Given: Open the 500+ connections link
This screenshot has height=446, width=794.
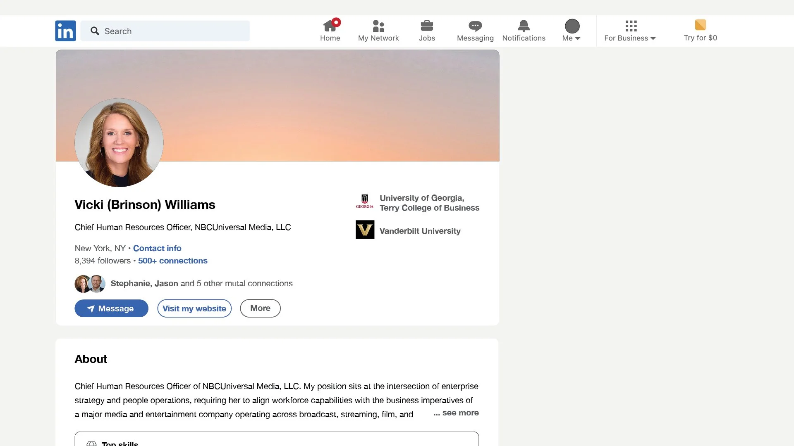Looking at the screenshot, I should (x=172, y=261).
